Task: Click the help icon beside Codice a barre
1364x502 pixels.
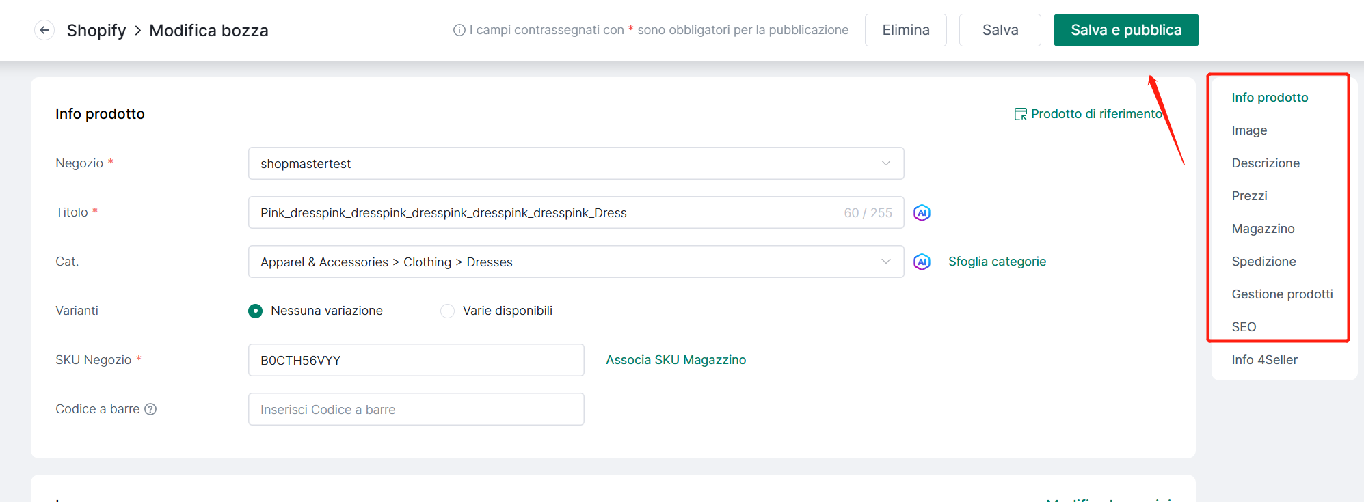Action: tap(150, 409)
